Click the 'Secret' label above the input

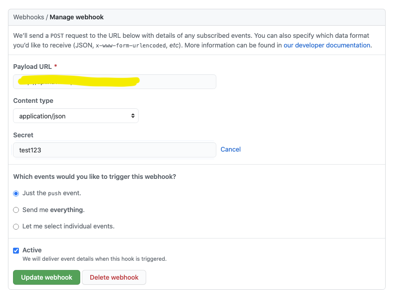[x=23, y=135]
